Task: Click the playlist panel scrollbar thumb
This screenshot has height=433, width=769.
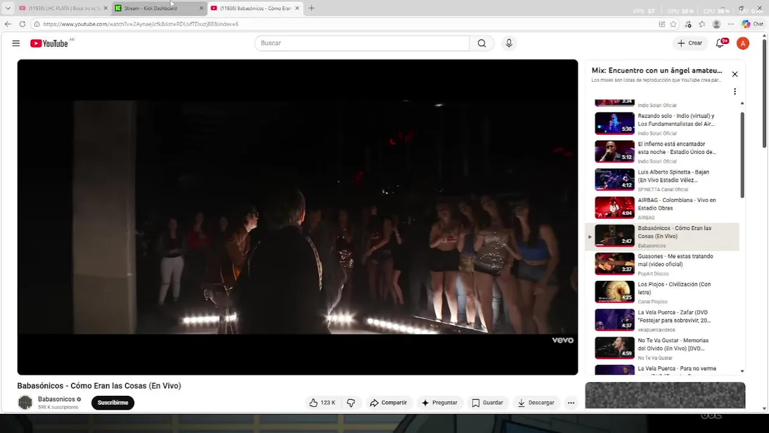Action: [742, 154]
